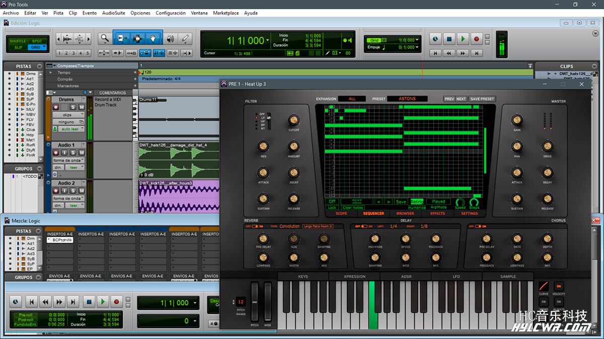
Task: Open Audio 1 'forma de onda' view selector
Action: click(x=68, y=160)
